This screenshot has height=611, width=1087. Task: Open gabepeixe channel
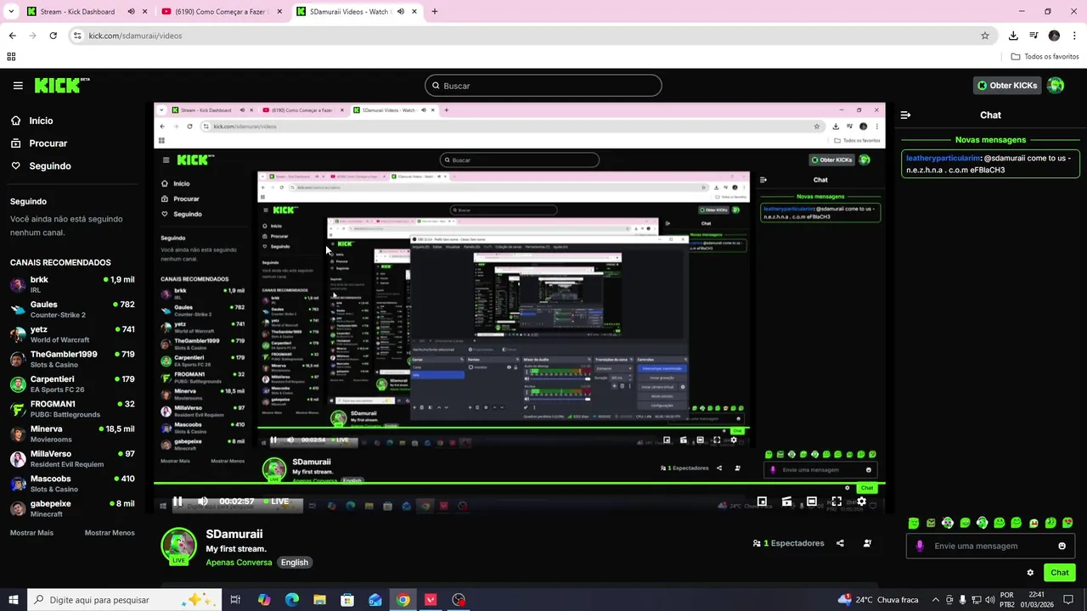pyautogui.click(x=72, y=508)
